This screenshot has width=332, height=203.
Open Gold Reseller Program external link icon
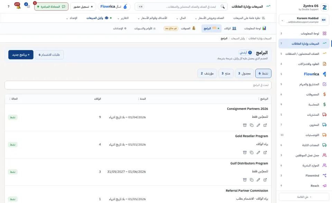[x=265, y=153]
